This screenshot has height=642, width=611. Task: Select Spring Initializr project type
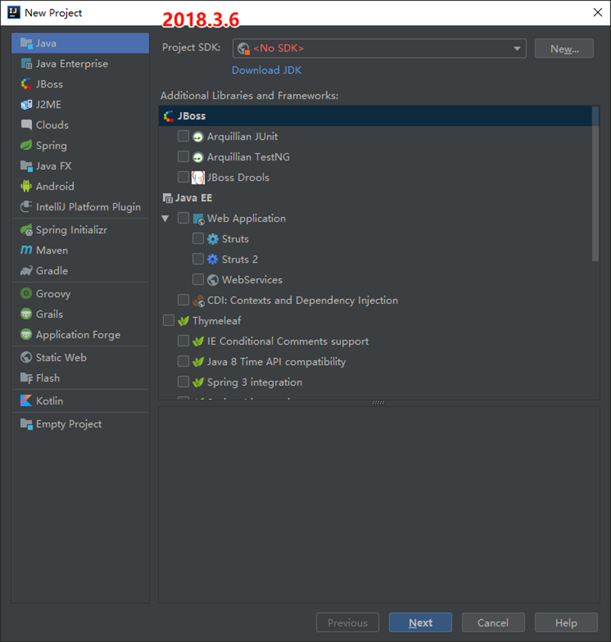tap(80, 230)
